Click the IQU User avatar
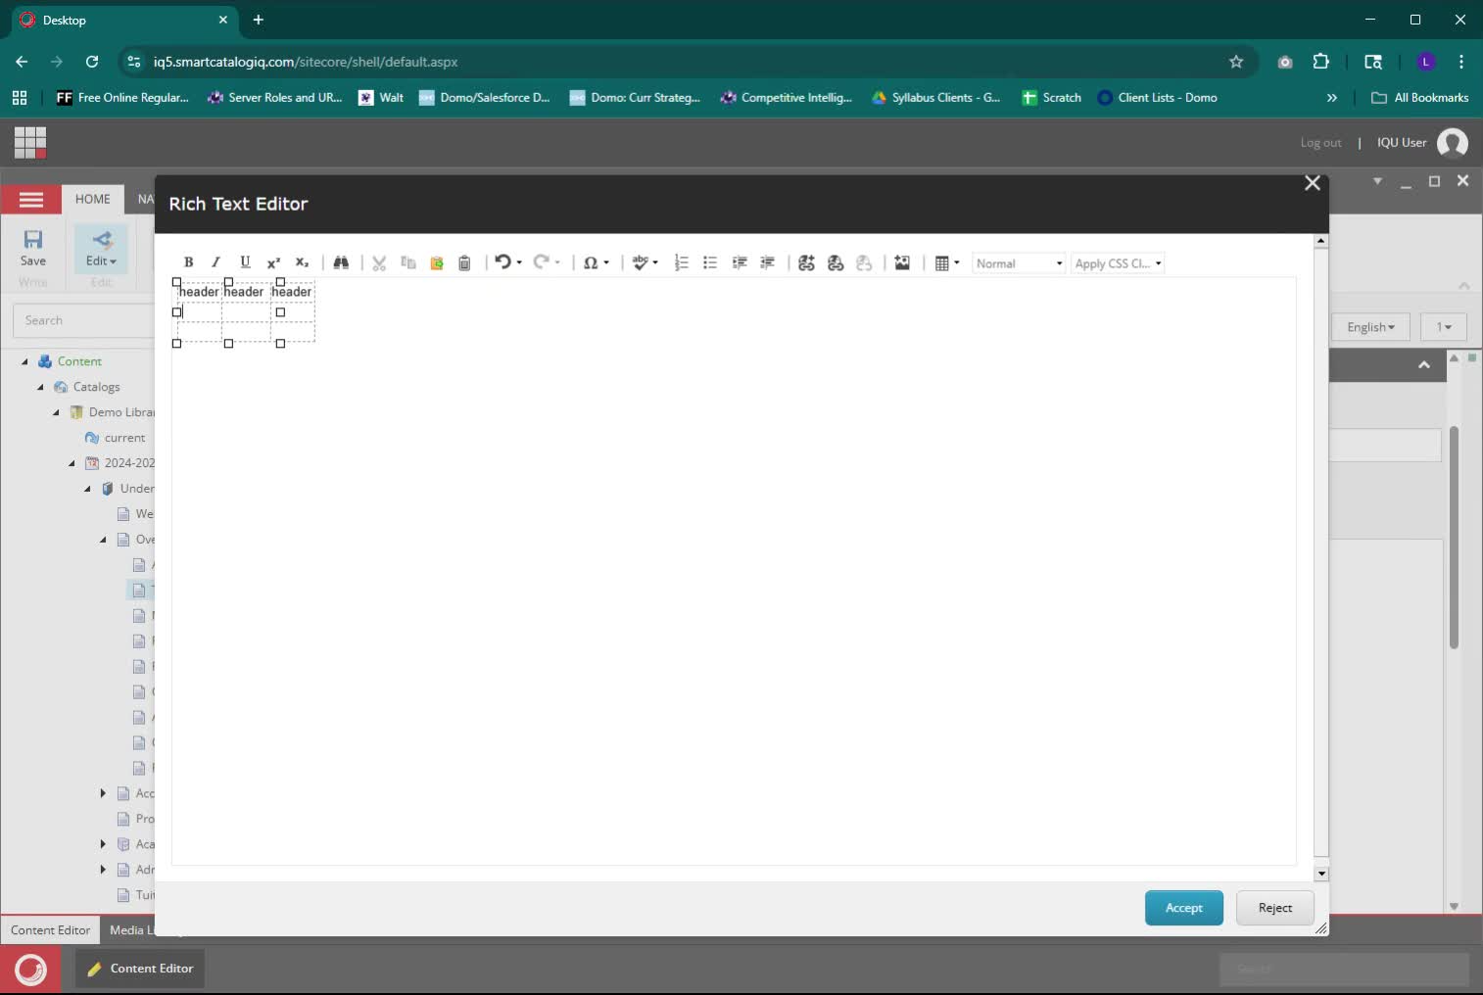This screenshot has width=1483, height=995. click(x=1453, y=143)
